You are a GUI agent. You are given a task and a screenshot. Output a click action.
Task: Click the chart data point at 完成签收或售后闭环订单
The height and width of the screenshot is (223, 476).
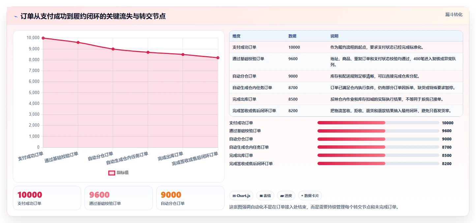218,58
